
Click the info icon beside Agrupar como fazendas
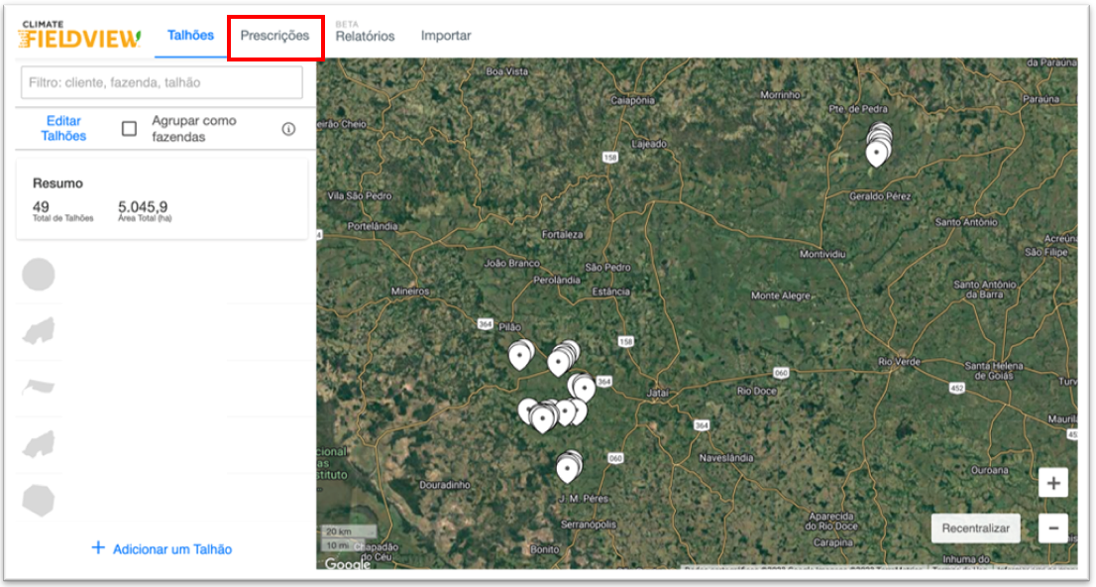pos(288,129)
